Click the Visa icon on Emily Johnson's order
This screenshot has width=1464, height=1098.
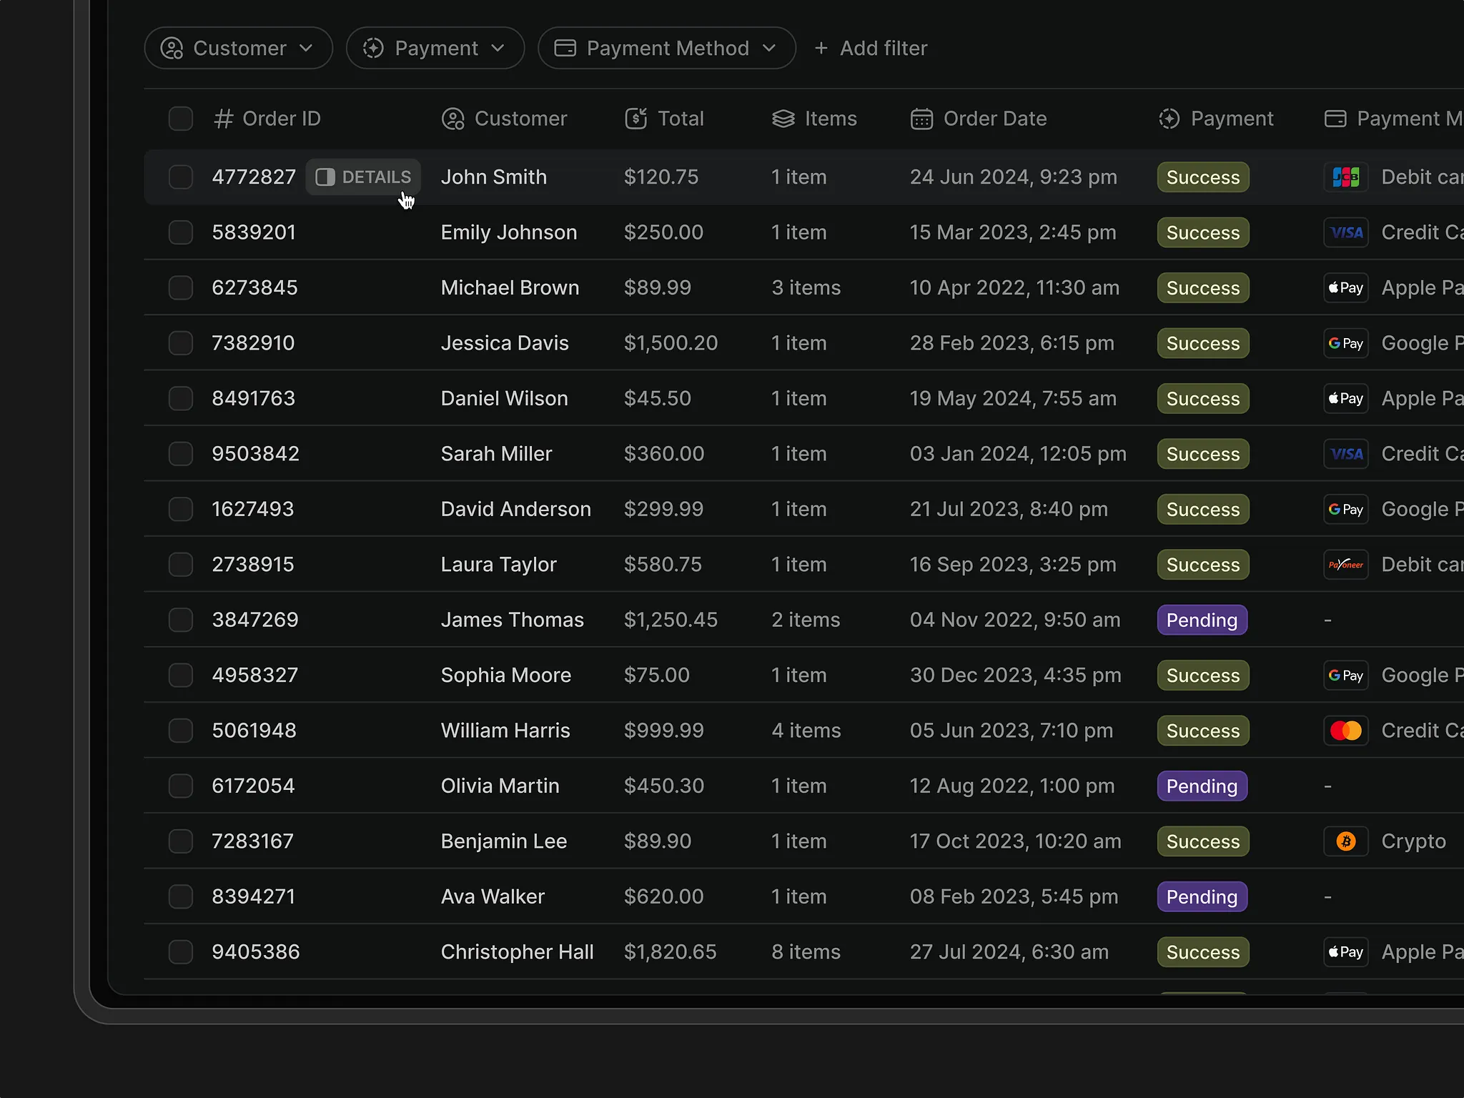click(x=1346, y=232)
